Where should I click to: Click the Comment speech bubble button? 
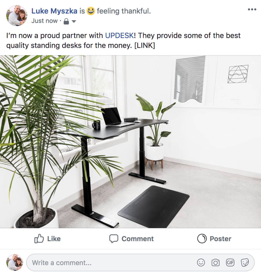[132, 239]
